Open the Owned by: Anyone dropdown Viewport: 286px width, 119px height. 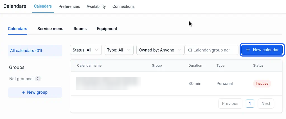[160, 50]
